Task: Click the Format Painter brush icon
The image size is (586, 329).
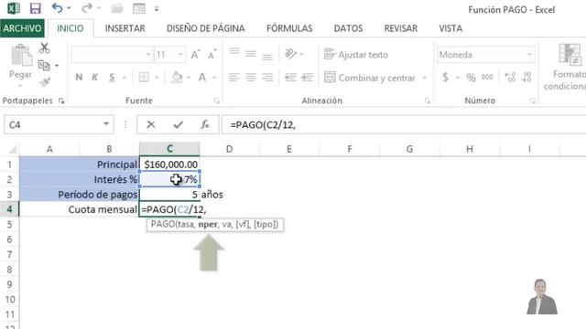Action: point(45,81)
